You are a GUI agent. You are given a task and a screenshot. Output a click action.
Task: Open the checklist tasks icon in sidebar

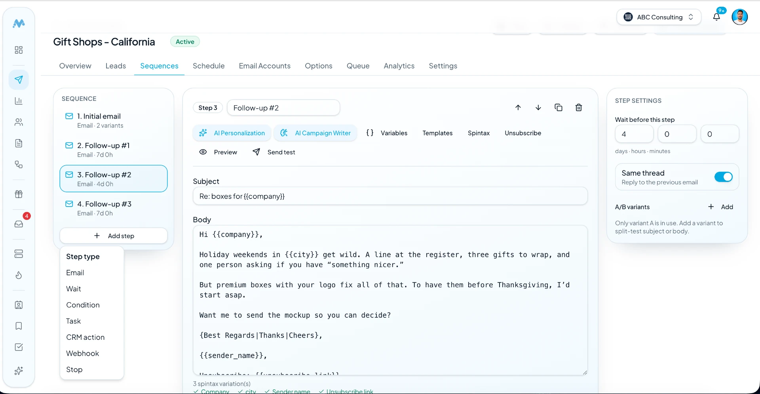click(x=19, y=347)
